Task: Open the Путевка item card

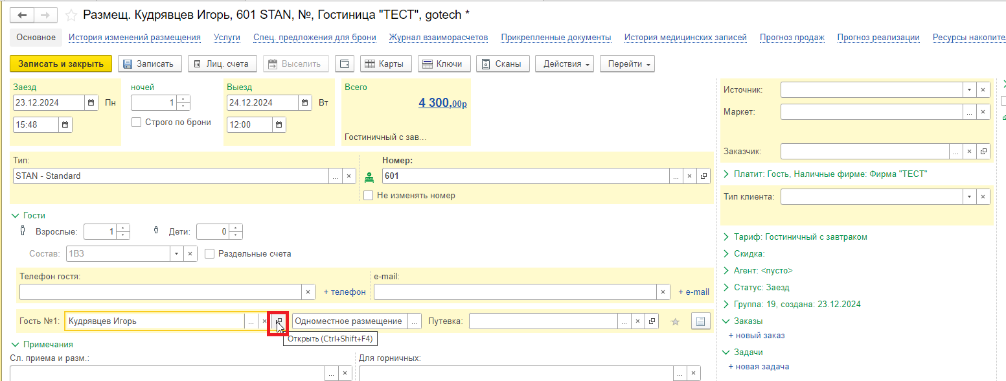Action: pyautogui.click(x=651, y=321)
